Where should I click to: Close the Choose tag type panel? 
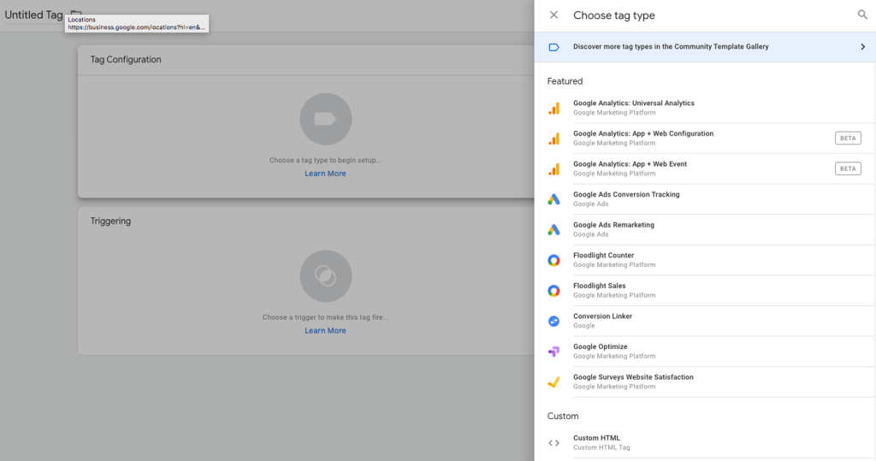[x=553, y=15]
